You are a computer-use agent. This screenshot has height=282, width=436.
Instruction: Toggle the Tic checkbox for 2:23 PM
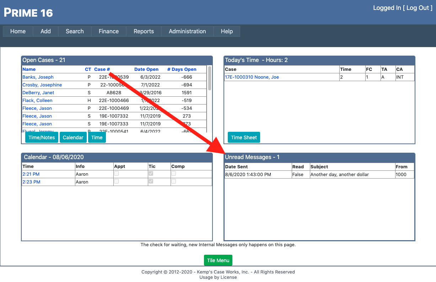point(151,181)
